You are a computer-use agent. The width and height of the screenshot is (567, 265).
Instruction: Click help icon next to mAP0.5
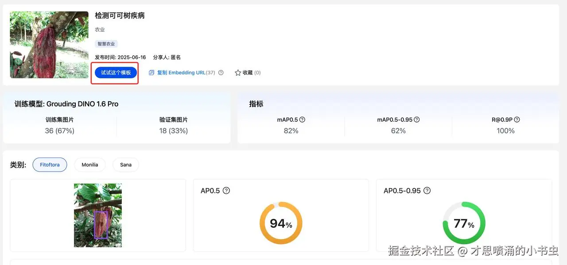(x=302, y=119)
